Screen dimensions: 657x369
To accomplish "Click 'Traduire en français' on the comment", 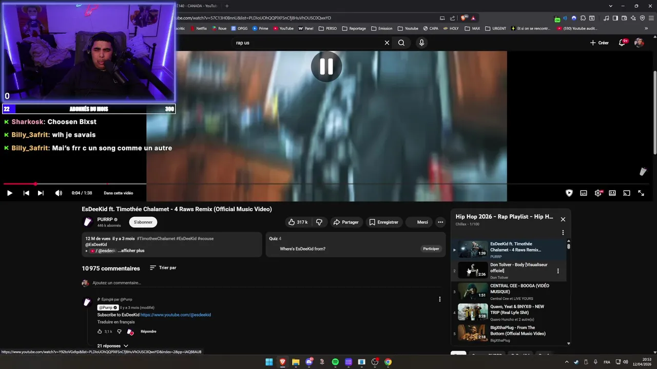I will [x=116, y=322].
